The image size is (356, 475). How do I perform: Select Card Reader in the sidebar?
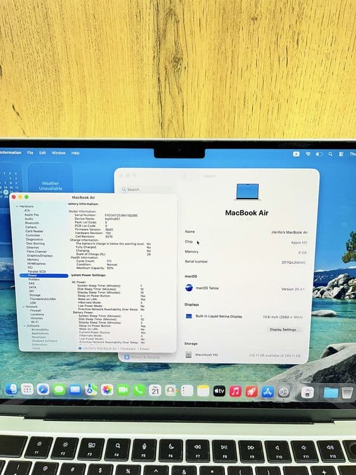(x=34, y=231)
